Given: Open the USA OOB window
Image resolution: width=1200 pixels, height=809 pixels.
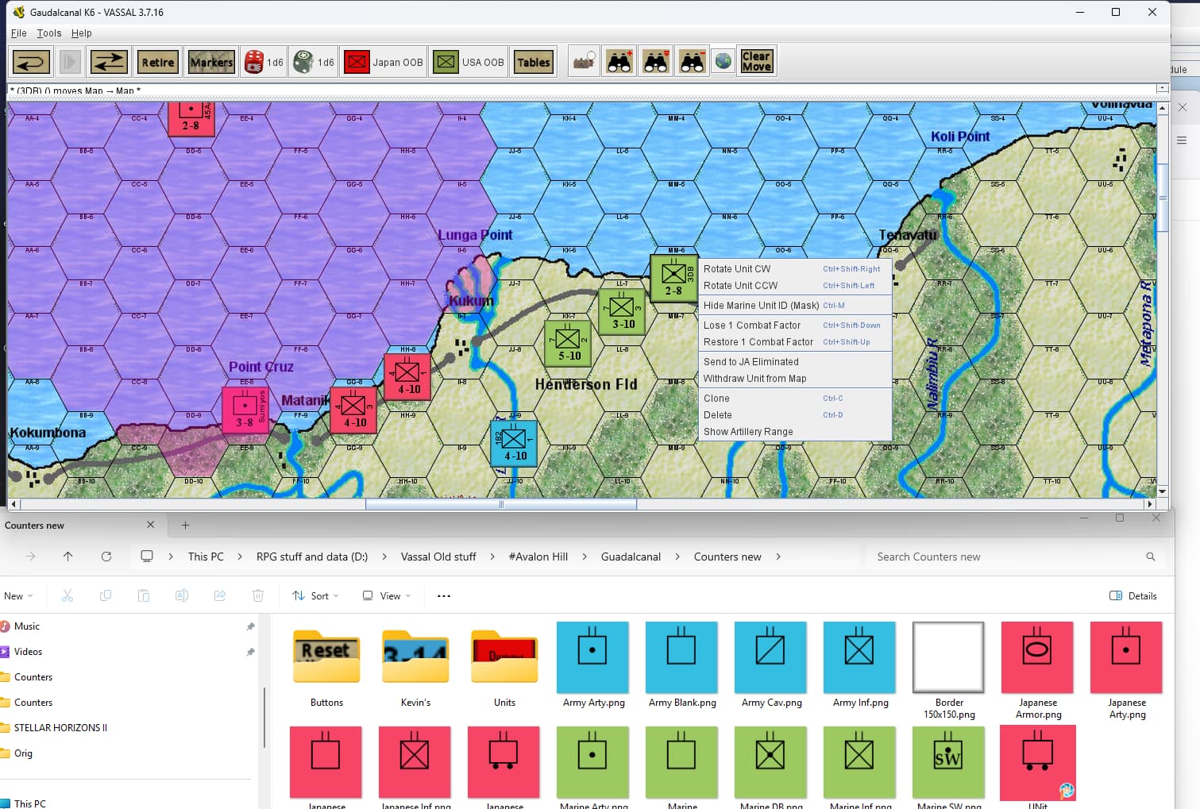Looking at the screenshot, I should [x=469, y=62].
